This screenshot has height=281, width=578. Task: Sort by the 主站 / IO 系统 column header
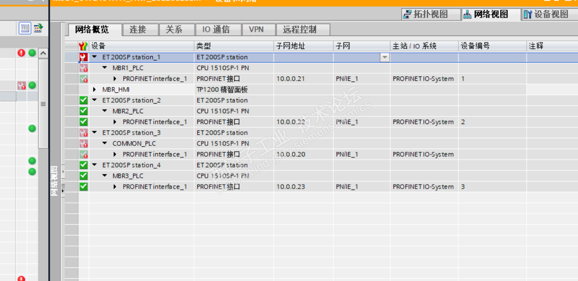click(x=424, y=46)
